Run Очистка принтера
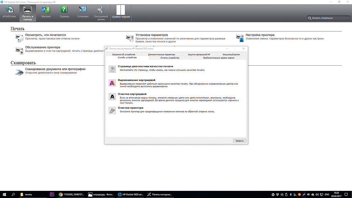Viewport: 352px width, 198px height. pyautogui.click(x=130, y=108)
